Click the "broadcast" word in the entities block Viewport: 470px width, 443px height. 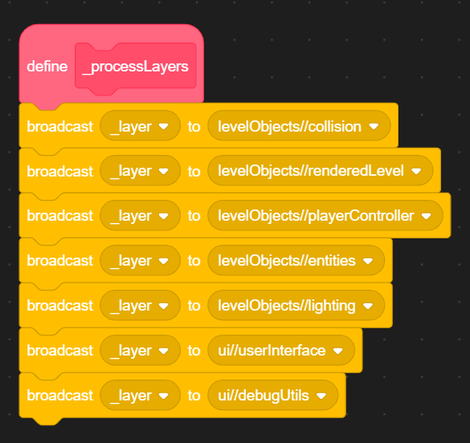60,261
